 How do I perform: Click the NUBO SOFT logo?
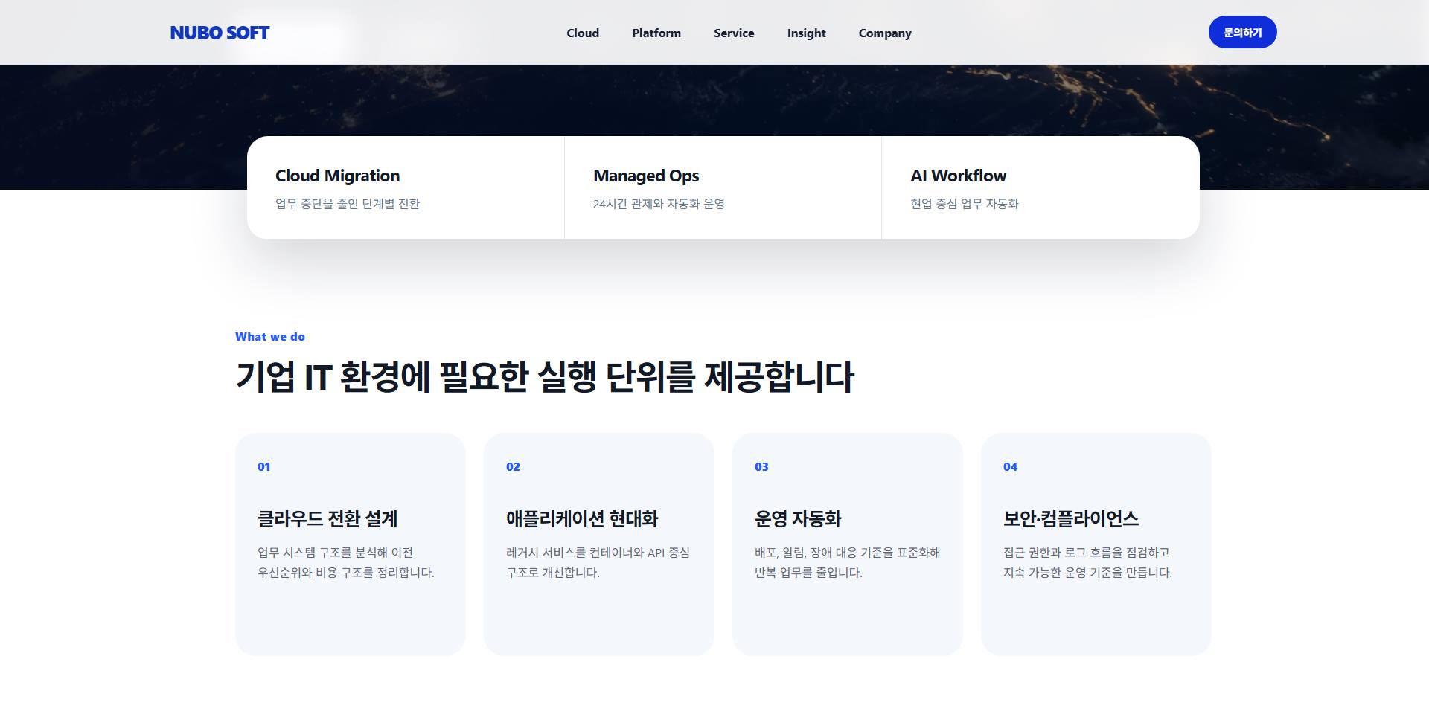220,33
